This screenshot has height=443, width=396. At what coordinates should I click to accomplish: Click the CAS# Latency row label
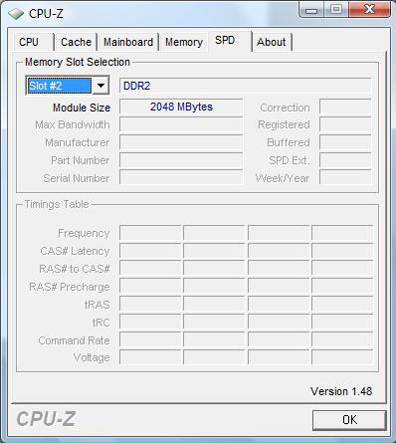coord(75,251)
